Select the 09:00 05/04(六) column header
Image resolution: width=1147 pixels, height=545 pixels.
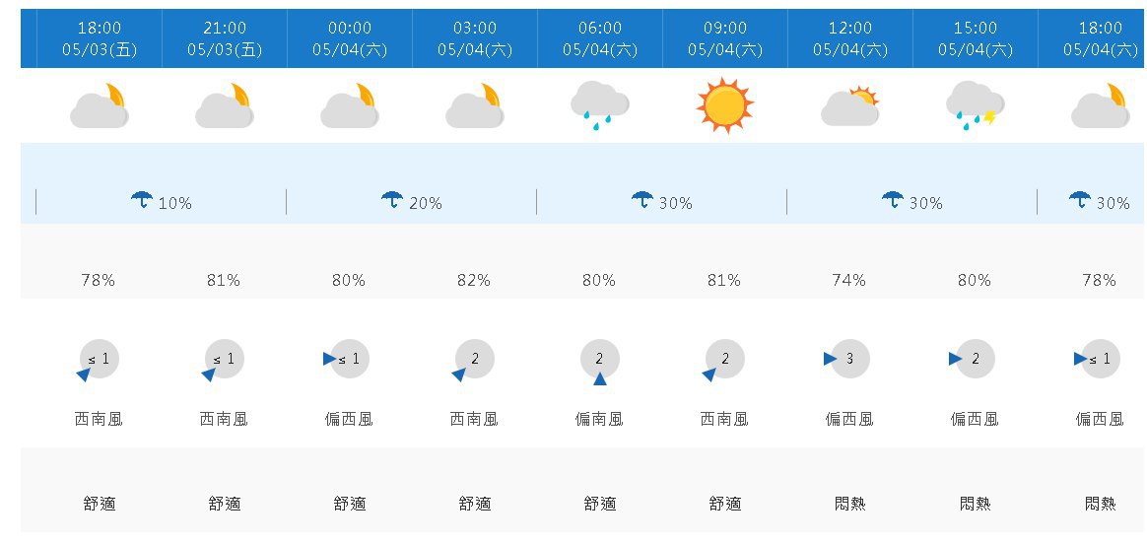click(725, 38)
